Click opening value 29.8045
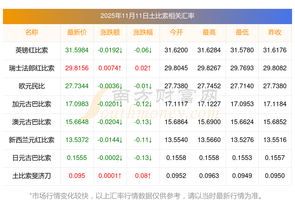The height and width of the screenshot is (205, 295). (x=176, y=68)
